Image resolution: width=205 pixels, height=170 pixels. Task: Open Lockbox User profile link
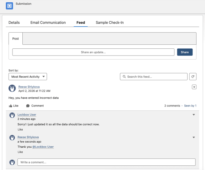click(x=27, y=115)
